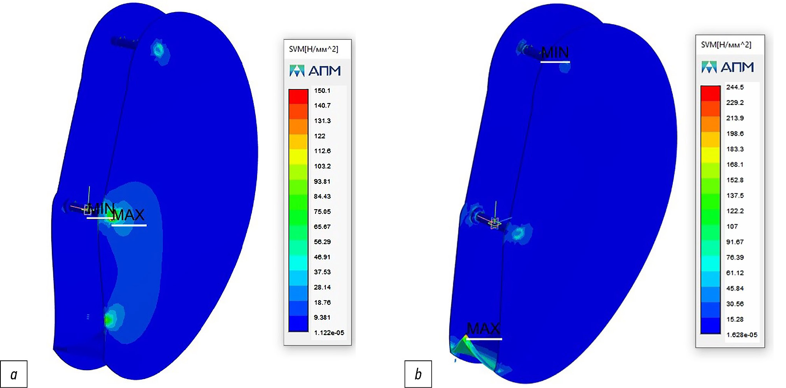This screenshot has width=786, height=388.
Task: Click the APM logo in the right legend
Action: [x=727, y=67]
